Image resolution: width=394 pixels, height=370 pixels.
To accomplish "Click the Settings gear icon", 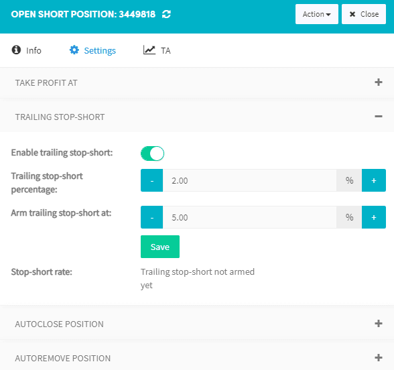I will (x=74, y=50).
